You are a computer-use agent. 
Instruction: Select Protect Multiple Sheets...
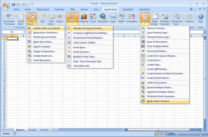pyautogui.click(x=165, y=88)
